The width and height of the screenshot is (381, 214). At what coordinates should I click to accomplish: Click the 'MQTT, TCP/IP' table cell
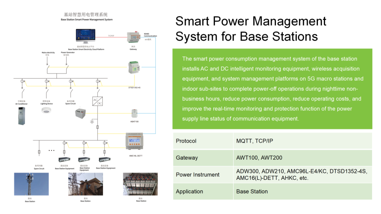(303, 141)
